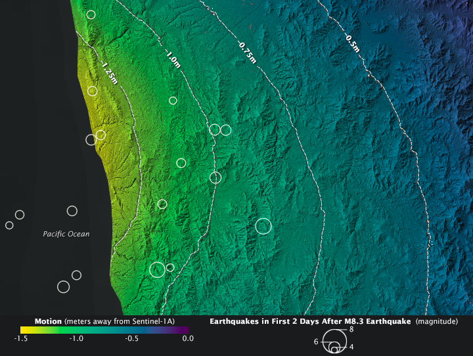Click the -0.5 tick label on motion scale
473x356 pixels.
click(132, 339)
